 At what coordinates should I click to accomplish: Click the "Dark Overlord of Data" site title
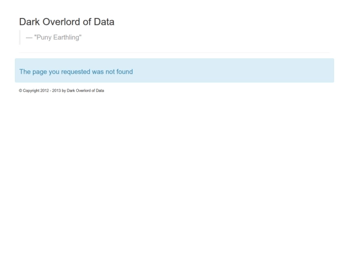click(67, 22)
